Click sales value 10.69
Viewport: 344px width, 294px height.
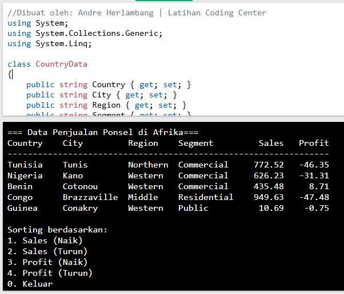271,208
